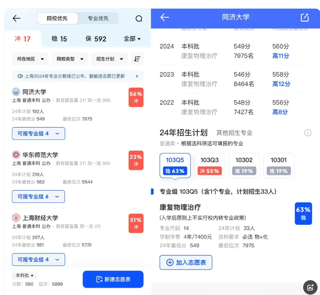Tap the share icon in the 同济大学 header
The height and width of the screenshot is (295, 320).
[305, 17]
